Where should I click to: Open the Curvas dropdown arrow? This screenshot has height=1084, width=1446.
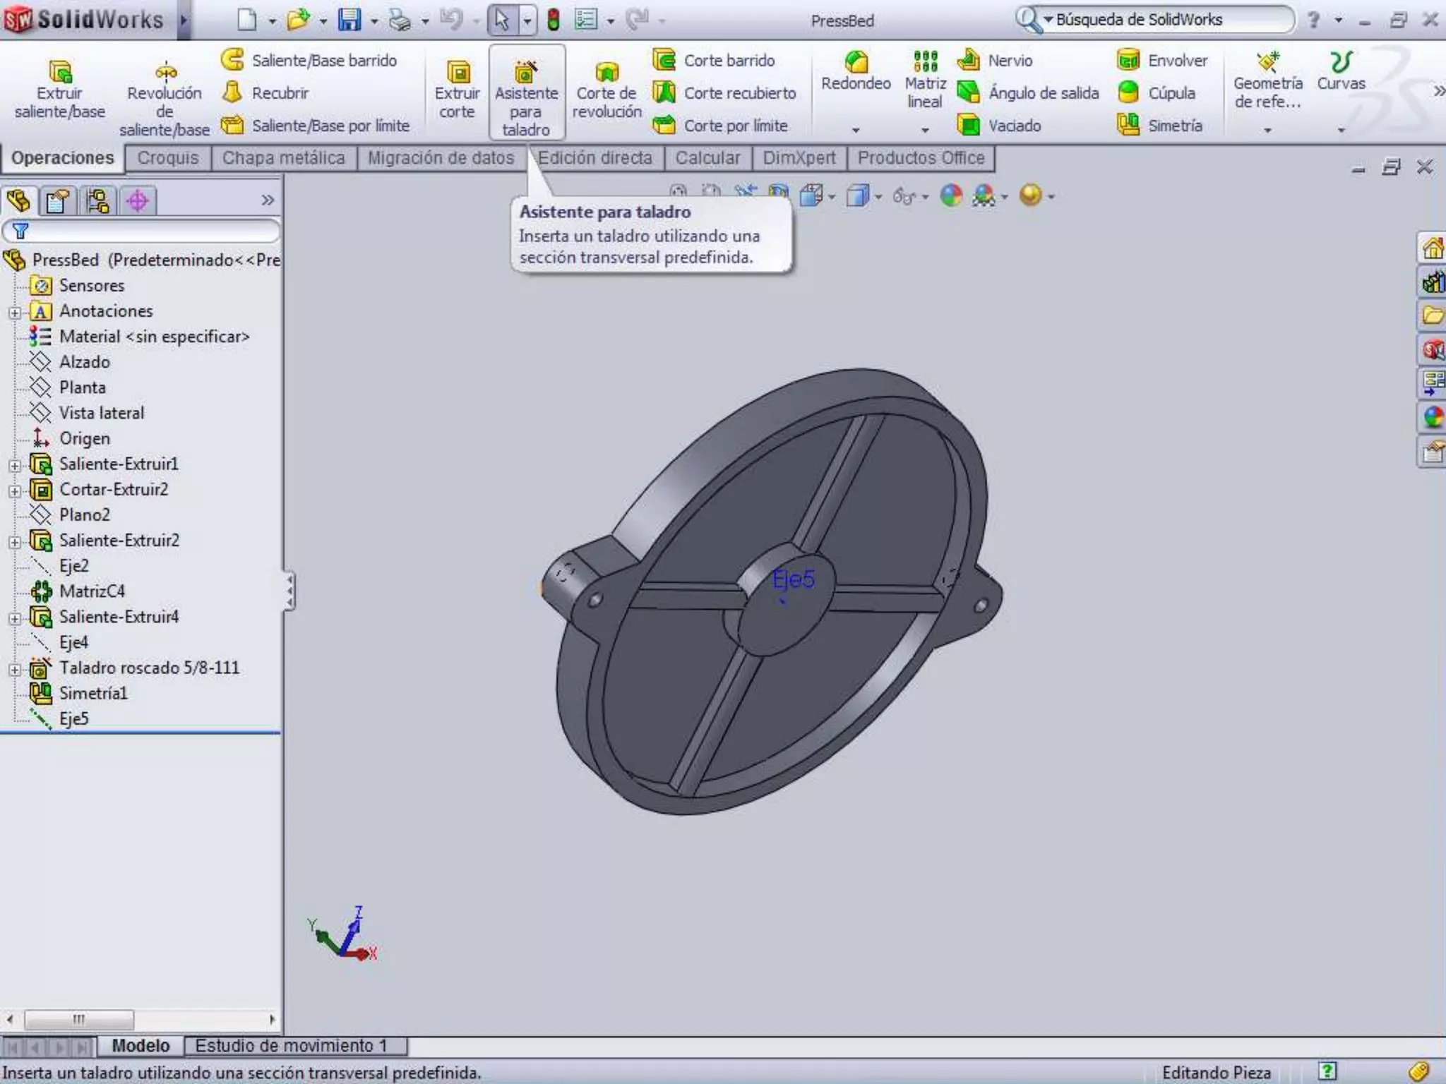(1341, 130)
